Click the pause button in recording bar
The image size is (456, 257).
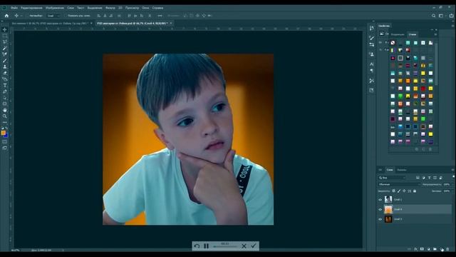pos(206,246)
